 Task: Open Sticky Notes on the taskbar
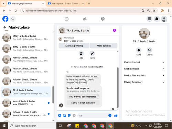coord(77,126)
